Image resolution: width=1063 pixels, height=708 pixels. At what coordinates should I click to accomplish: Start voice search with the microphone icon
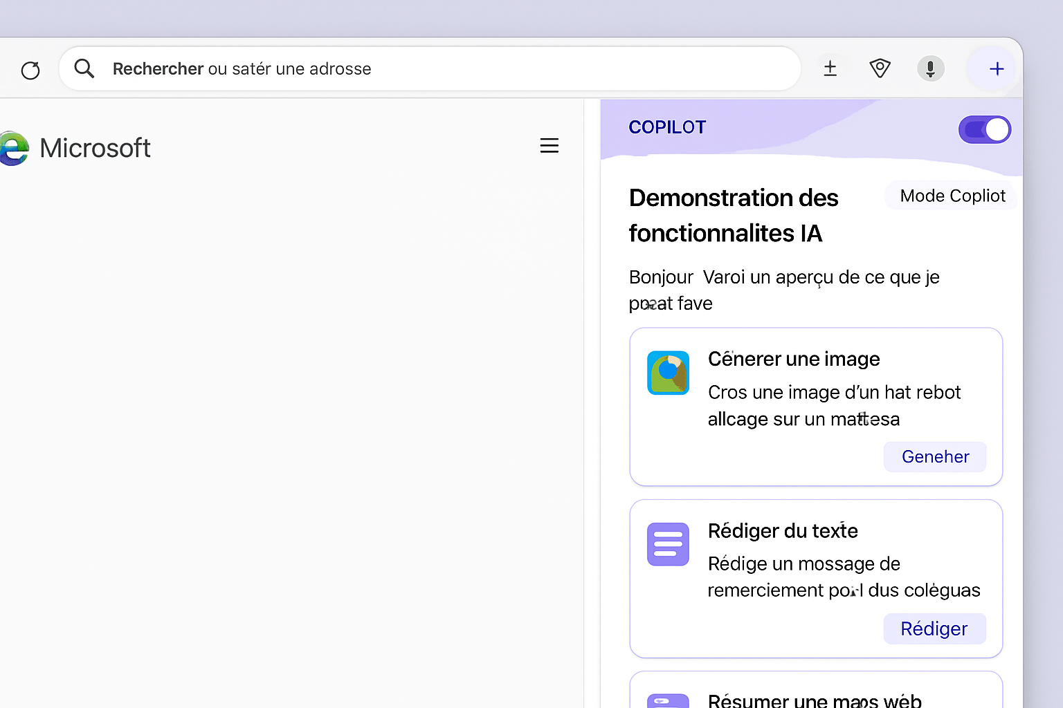point(930,68)
